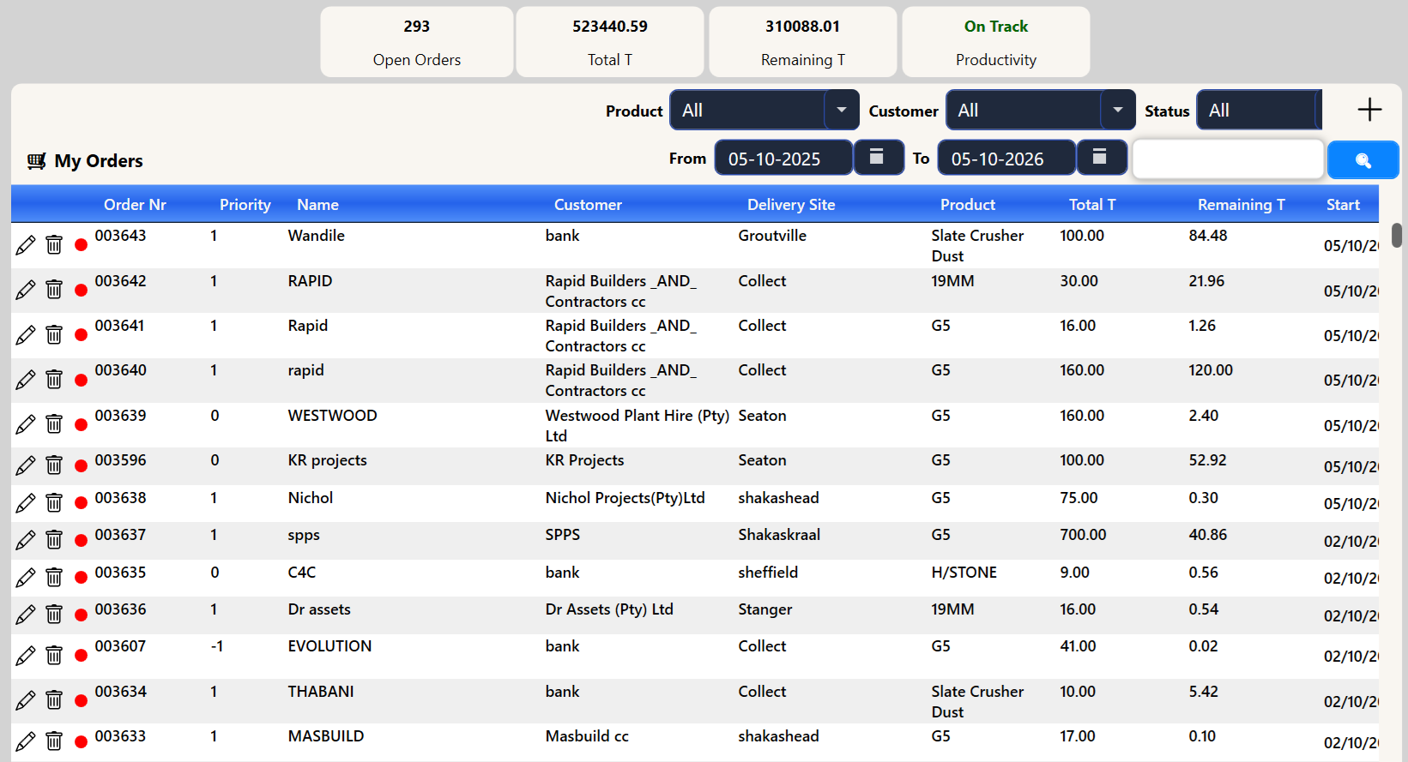Delete the THABANI order 003634

click(54, 700)
